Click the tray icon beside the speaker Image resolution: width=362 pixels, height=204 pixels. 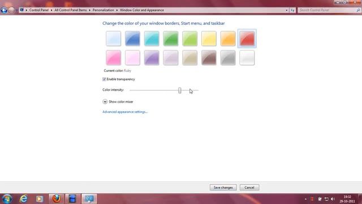(x=326, y=199)
